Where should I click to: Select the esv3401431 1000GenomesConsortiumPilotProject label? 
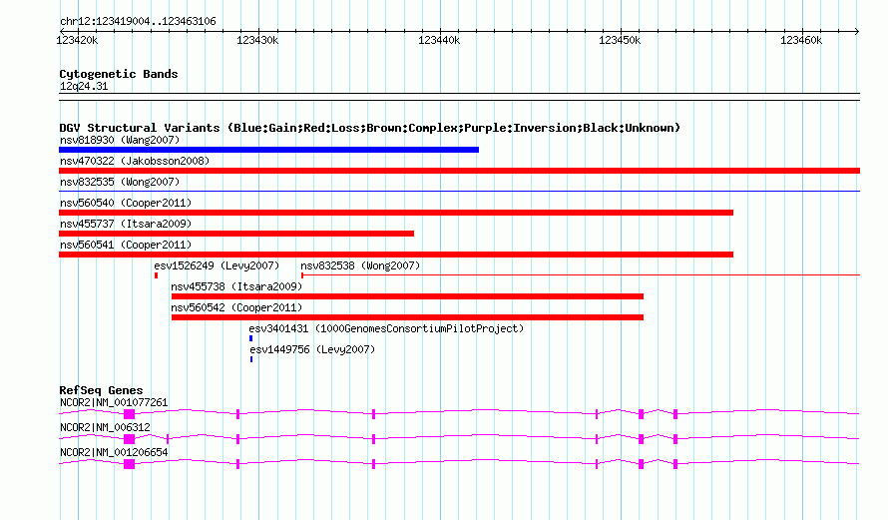point(386,328)
